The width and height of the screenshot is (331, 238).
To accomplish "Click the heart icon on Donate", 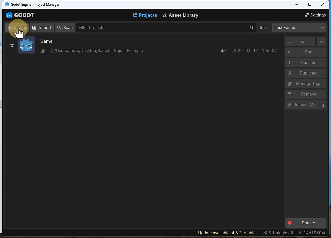I will [290, 223].
